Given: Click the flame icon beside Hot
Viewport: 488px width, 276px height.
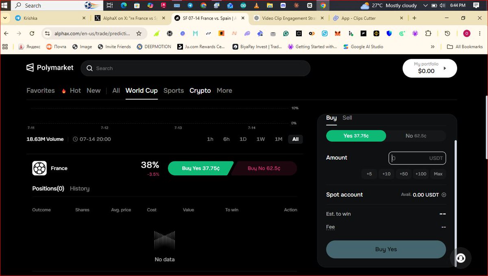Looking at the screenshot, I should (64, 91).
